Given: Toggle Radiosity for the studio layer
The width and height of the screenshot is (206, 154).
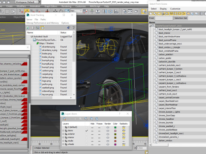Looking at the screenshot, I should (124, 141).
